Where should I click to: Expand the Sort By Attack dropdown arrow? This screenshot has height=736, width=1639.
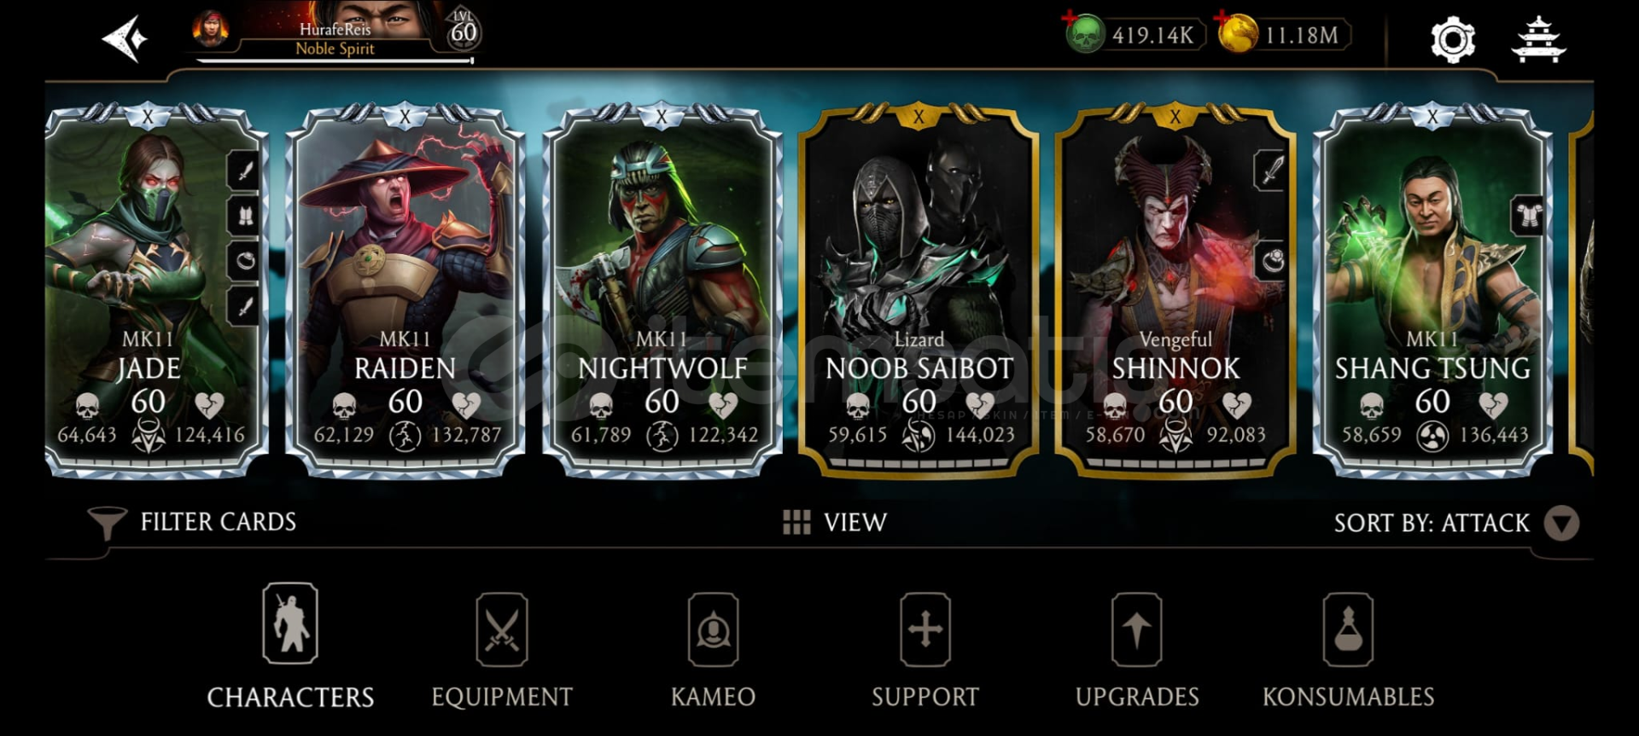coord(1561,523)
